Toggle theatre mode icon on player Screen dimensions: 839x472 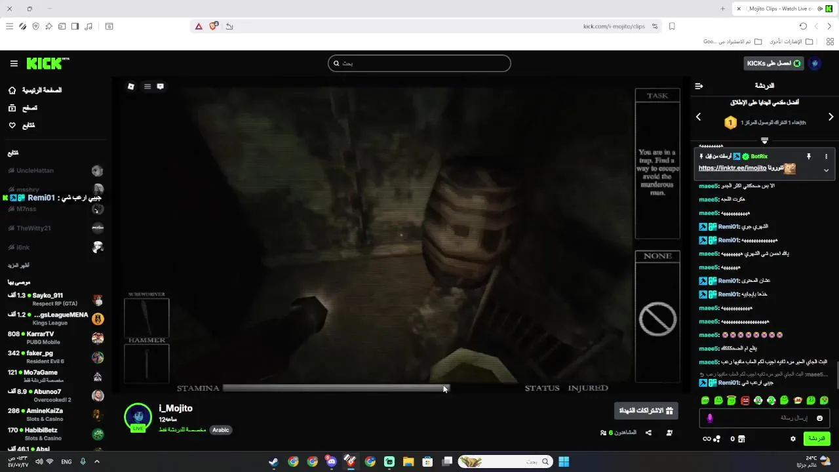point(131,87)
